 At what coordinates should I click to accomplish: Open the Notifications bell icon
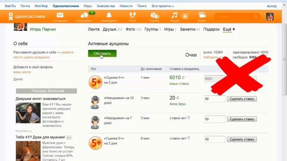click(x=109, y=15)
